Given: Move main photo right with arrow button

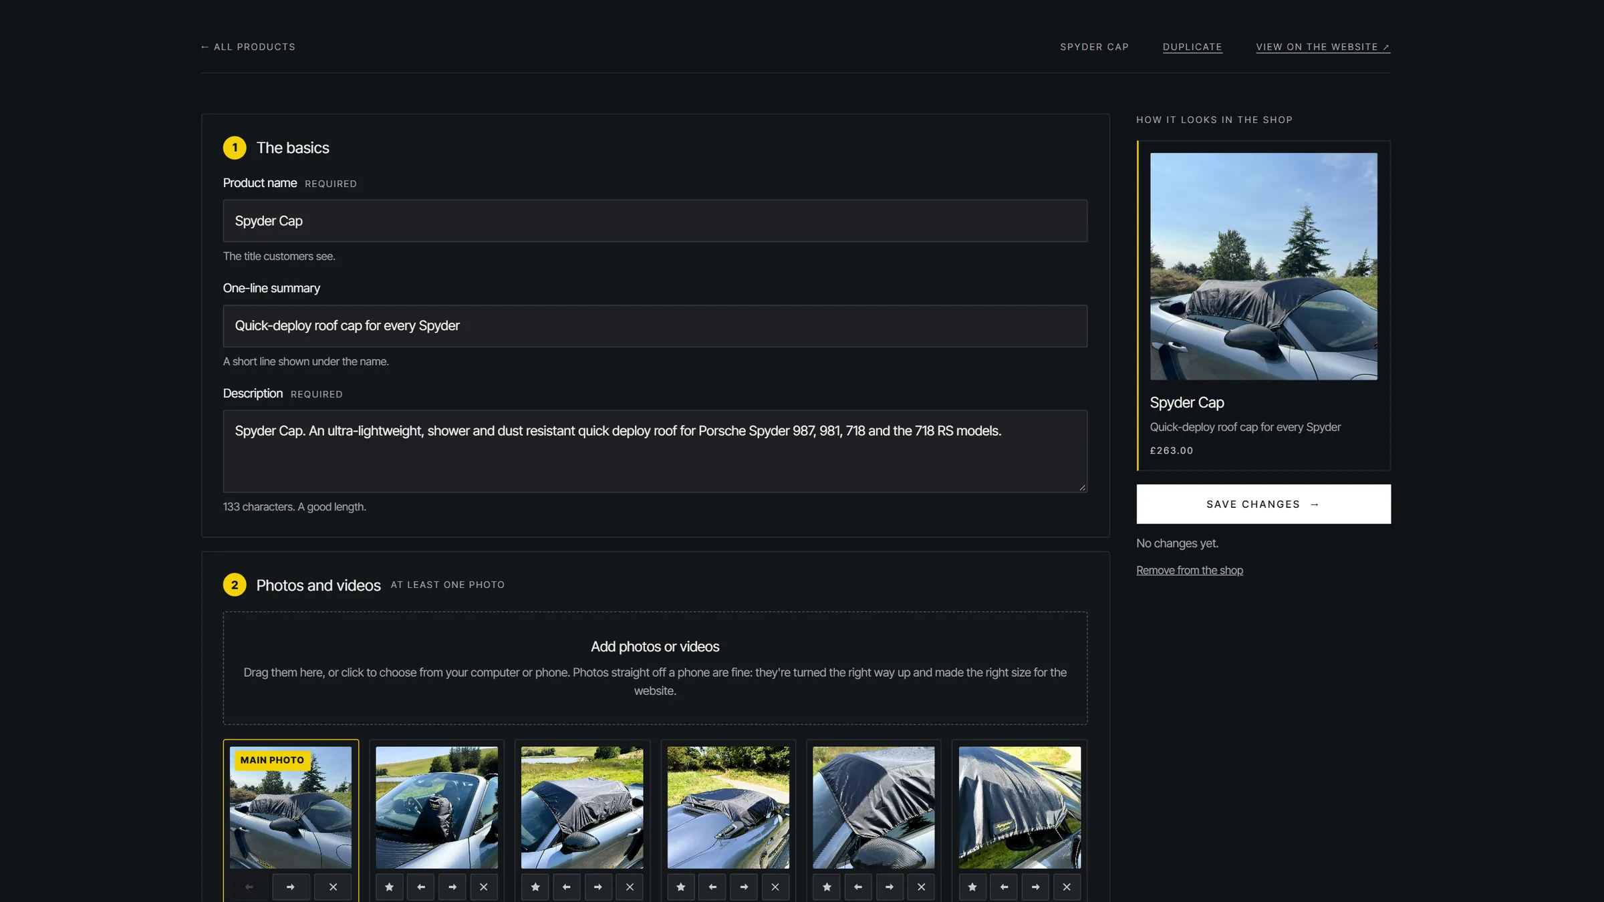Looking at the screenshot, I should pyautogui.click(x=291, y=887).
